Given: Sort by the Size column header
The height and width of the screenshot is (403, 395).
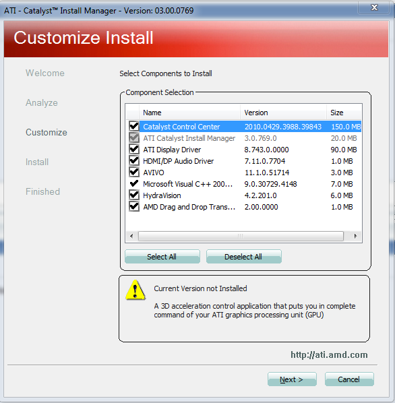Looking at the screenshot, I should coord(344,113).
